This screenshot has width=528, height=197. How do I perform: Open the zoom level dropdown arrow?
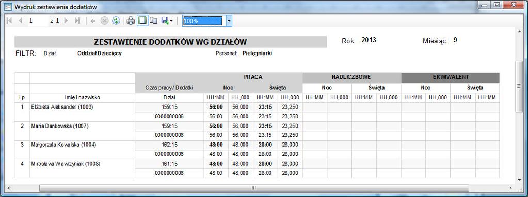click(229, 21)
